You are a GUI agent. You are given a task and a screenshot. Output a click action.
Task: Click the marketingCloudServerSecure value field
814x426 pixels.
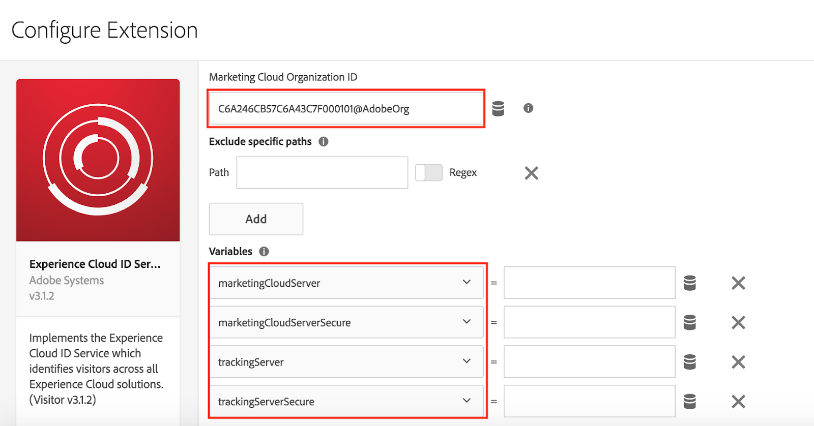coord(590,322)
